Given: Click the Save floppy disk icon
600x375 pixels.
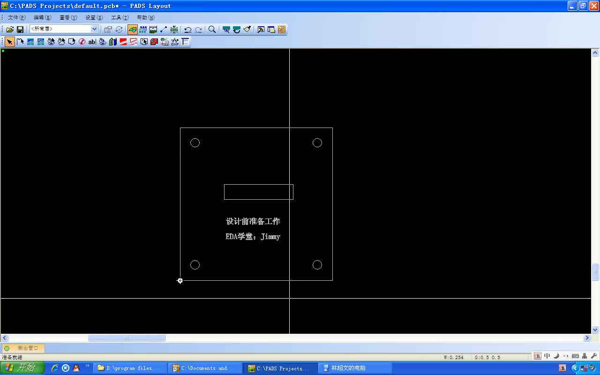Looking at the screenshot, I should 20,29.
